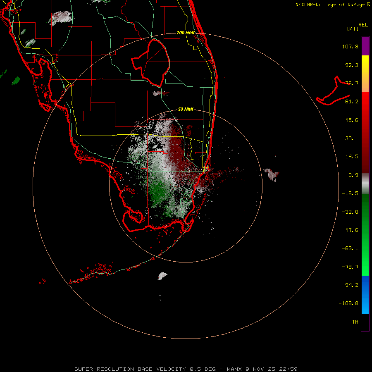
Task: Click the TH legend label
Action: pos(355,322)
